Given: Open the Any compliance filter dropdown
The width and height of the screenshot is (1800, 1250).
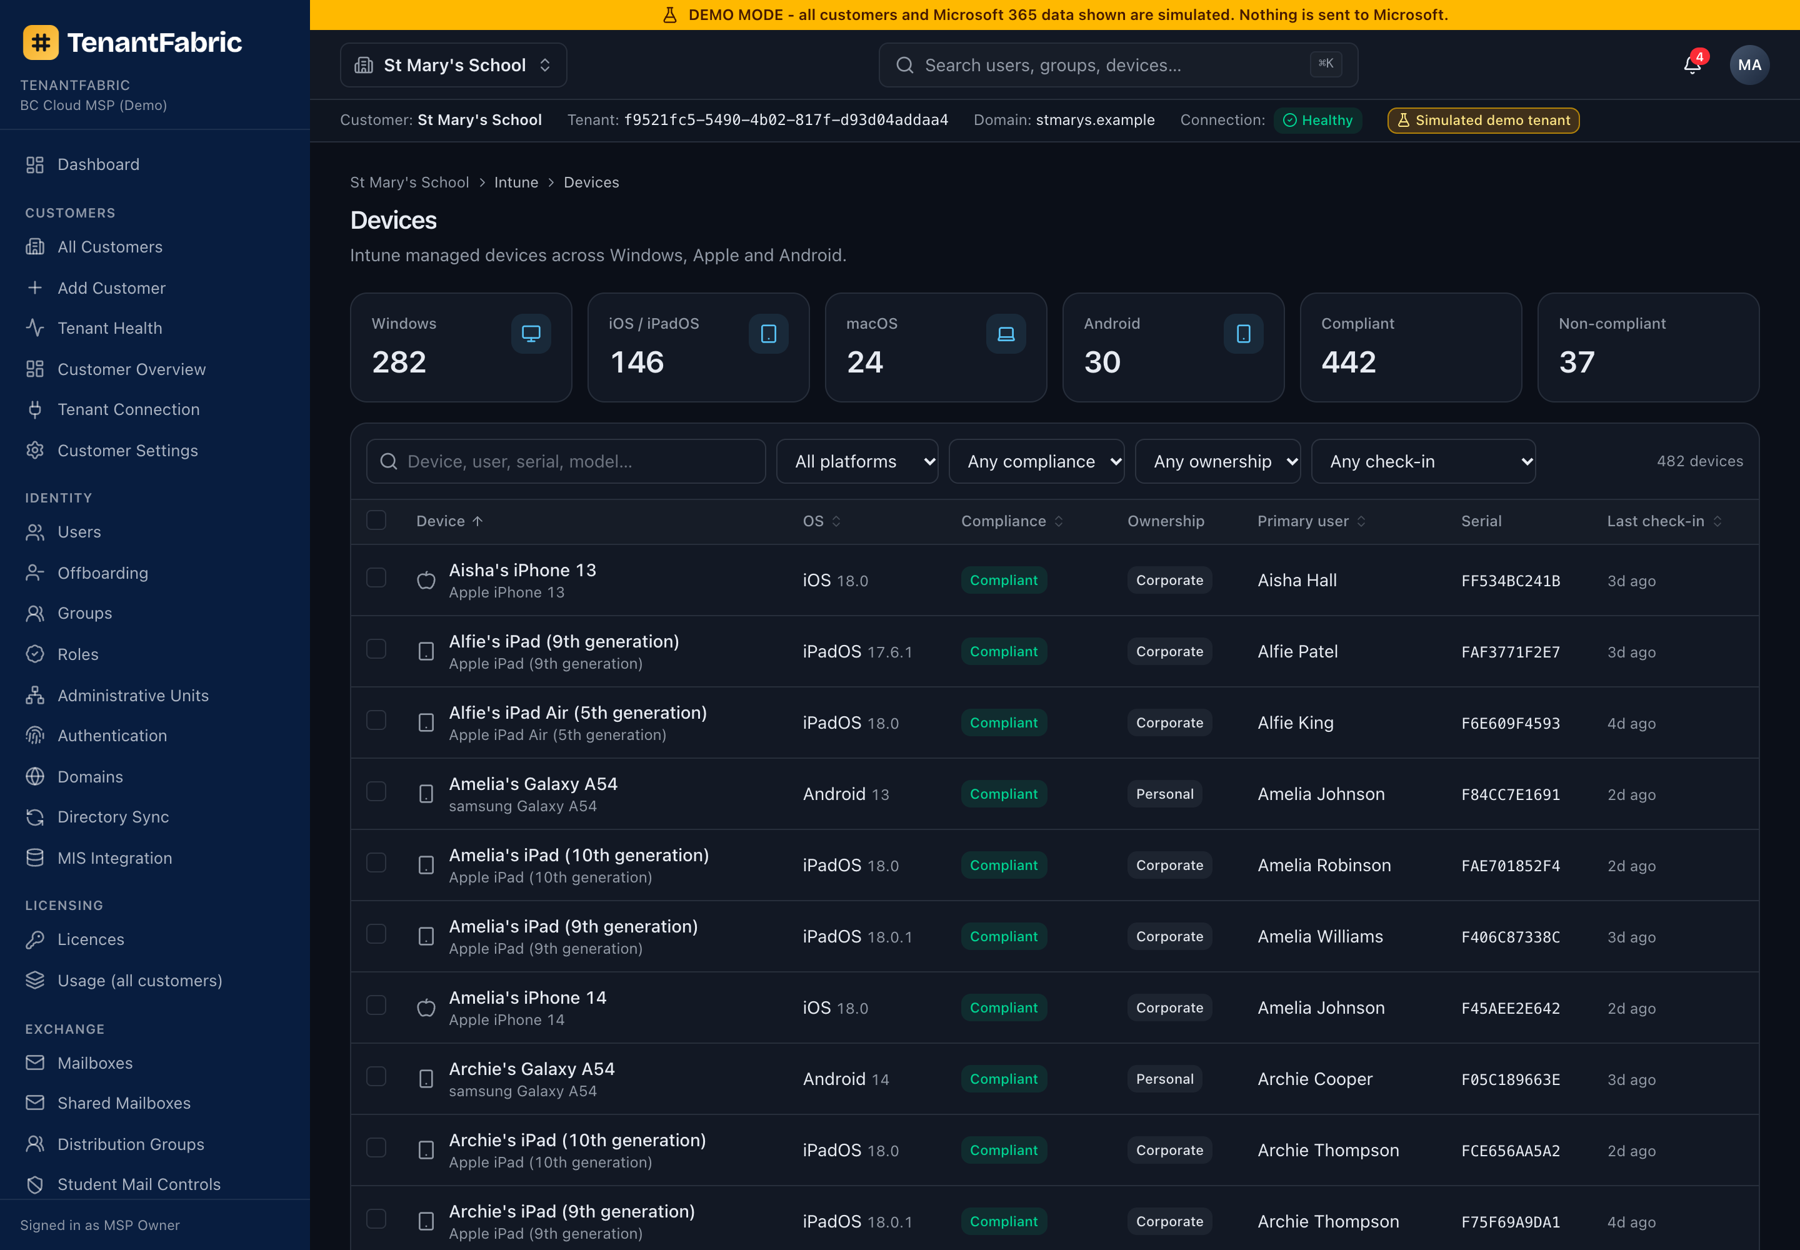Looking at the screenshot, I should click(x=1036, y=461).
